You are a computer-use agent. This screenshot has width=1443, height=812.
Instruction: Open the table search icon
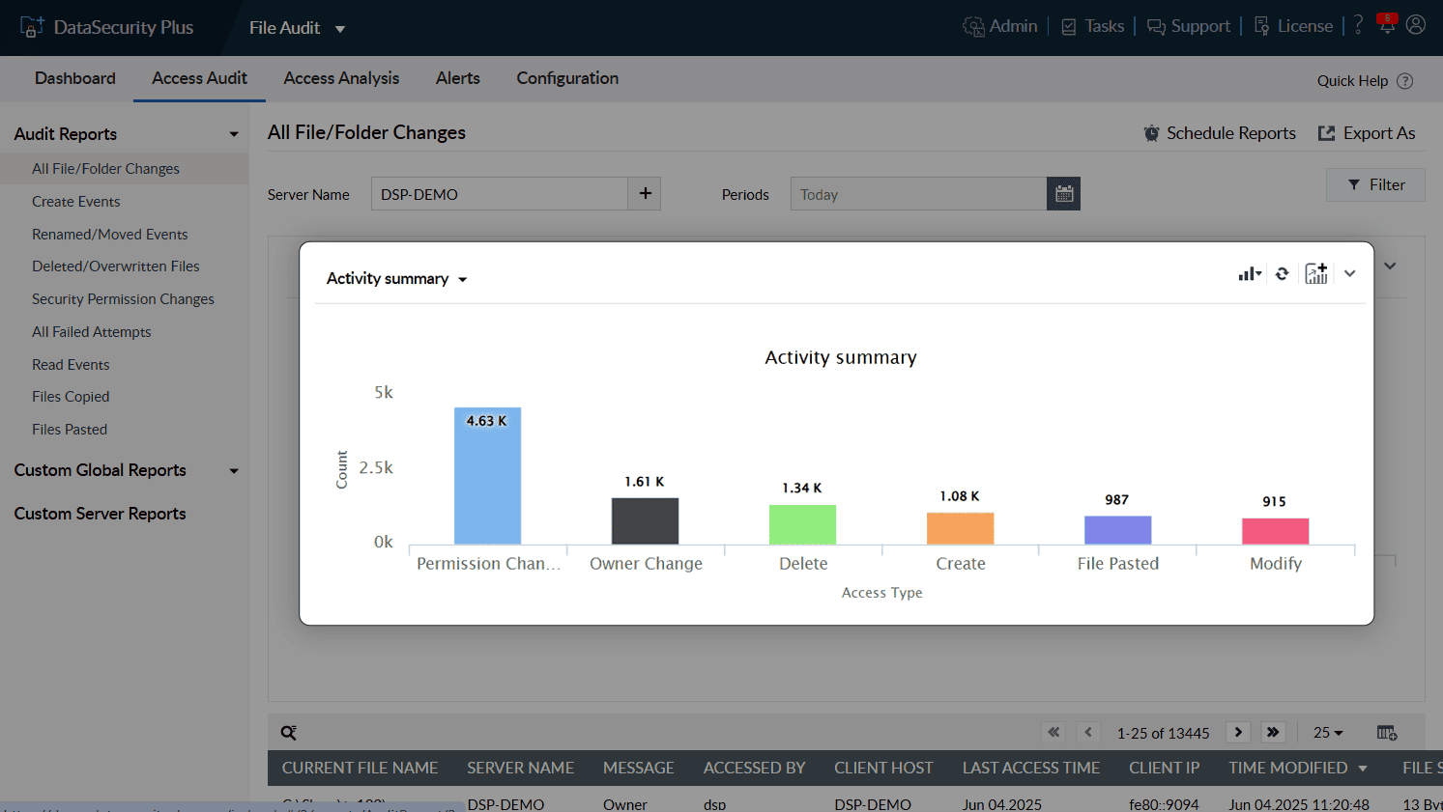point(288,733)
